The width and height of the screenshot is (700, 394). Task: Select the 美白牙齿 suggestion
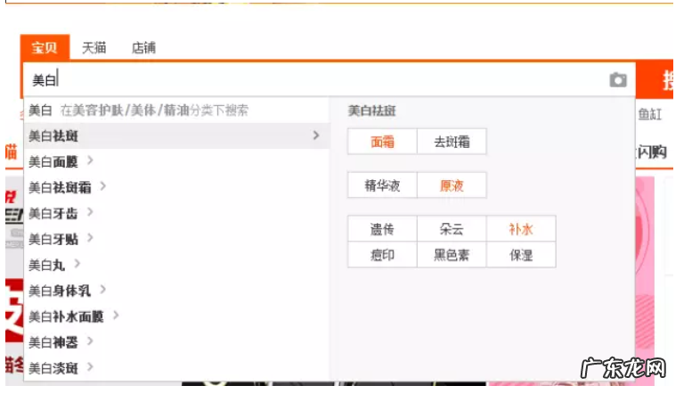(53, 213)
